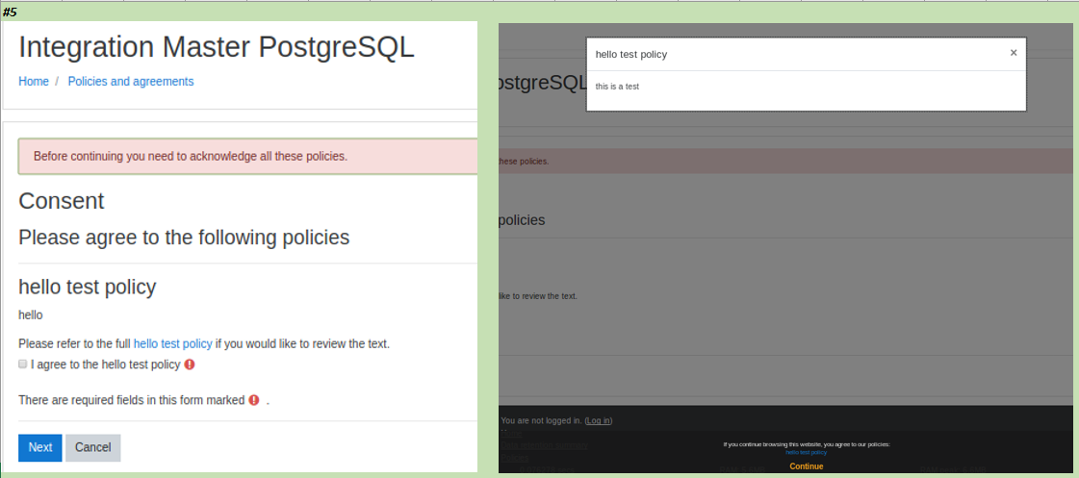Viewport: 1079px width, 478px height.
Task: Click the 'Integration Master PostgreSQL' page heading
Action: click(x=217, y=47)
